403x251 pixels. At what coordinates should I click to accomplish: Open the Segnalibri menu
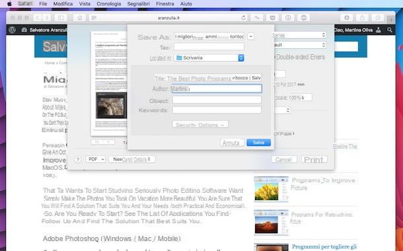tap(138, 3)
